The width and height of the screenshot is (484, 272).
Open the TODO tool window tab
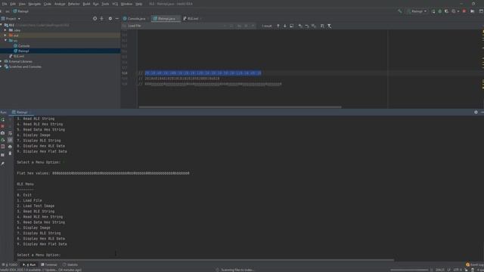pyautogui.click(x=10, y=264)
